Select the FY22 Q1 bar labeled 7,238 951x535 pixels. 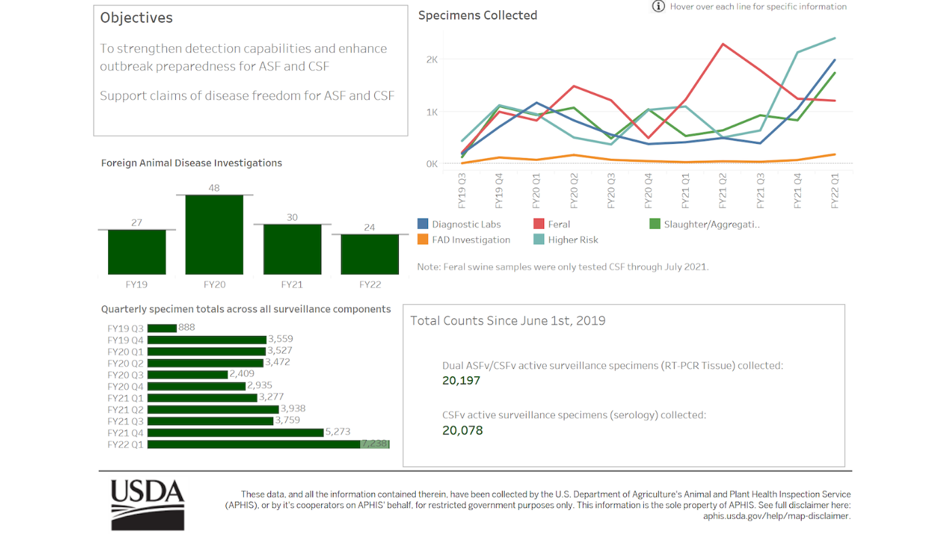pos(255,443)
